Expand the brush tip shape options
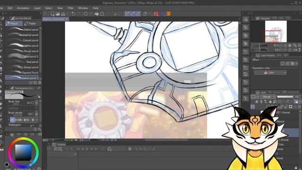Image resolution: width=302 pixels, height=170 pixels. point(37,120)
